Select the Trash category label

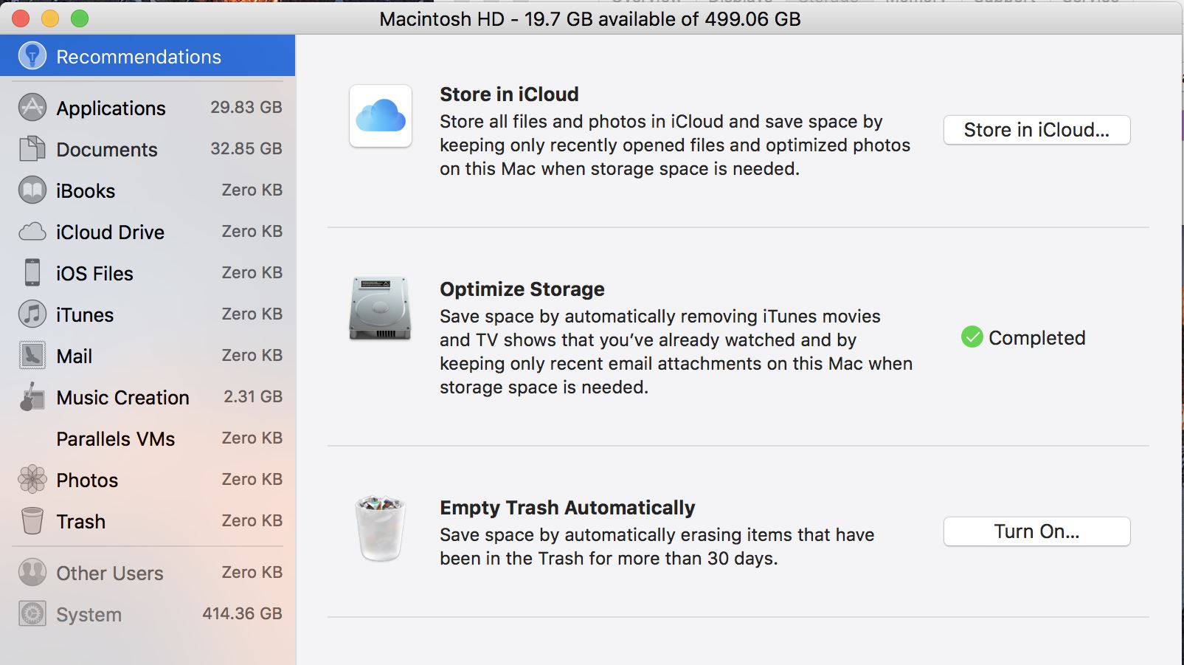(x=81, y=522)
